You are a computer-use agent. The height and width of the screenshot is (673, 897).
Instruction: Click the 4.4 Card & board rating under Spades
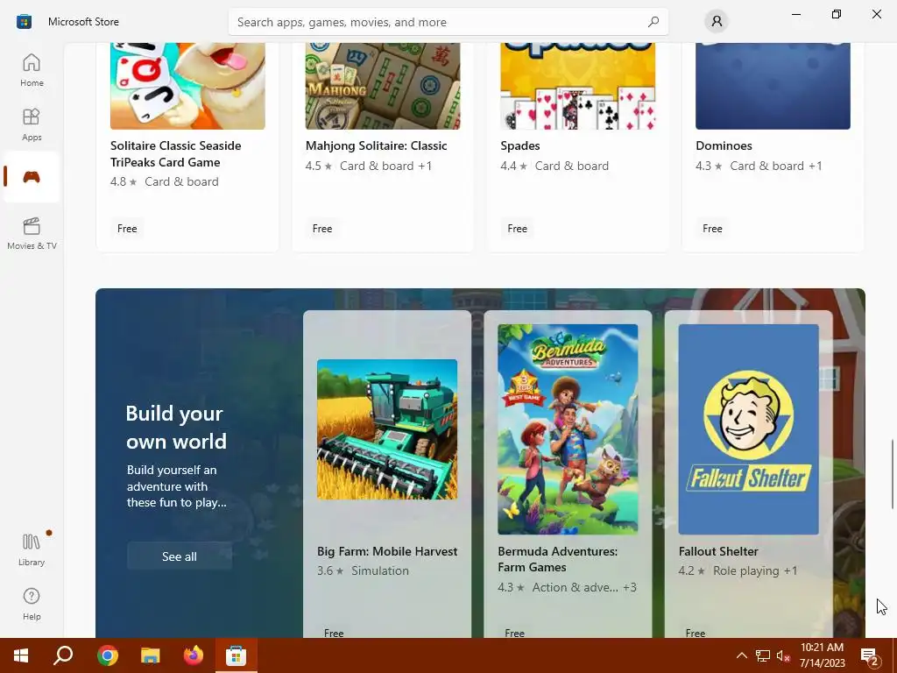[554, 166]
